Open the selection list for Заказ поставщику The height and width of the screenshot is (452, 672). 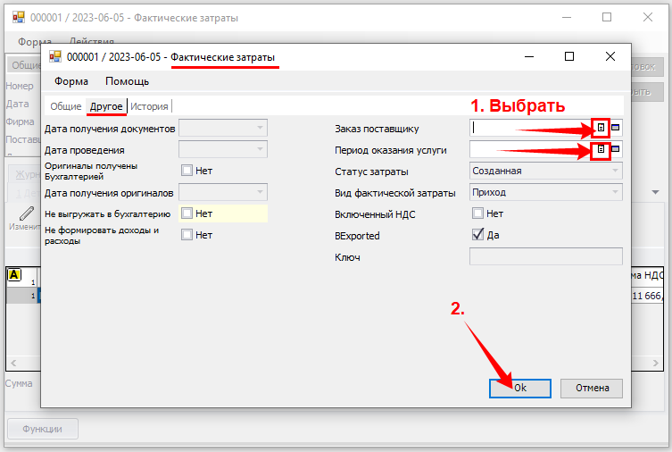601,128
